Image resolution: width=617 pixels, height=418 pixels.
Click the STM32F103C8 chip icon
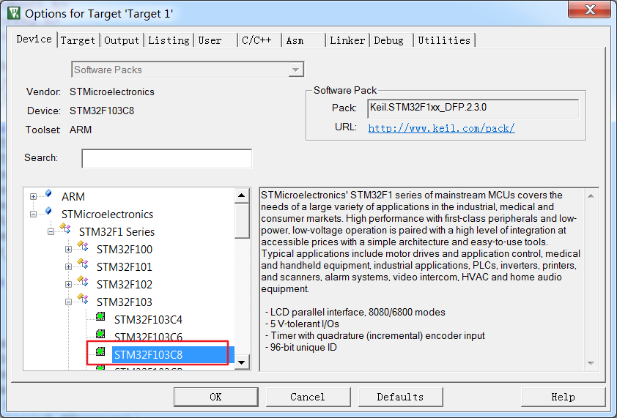(100, 351)
